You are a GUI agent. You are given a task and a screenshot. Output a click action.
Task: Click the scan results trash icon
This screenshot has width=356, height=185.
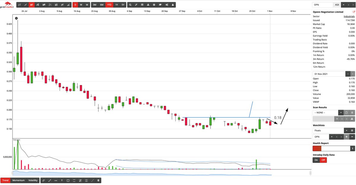[352, 113]
